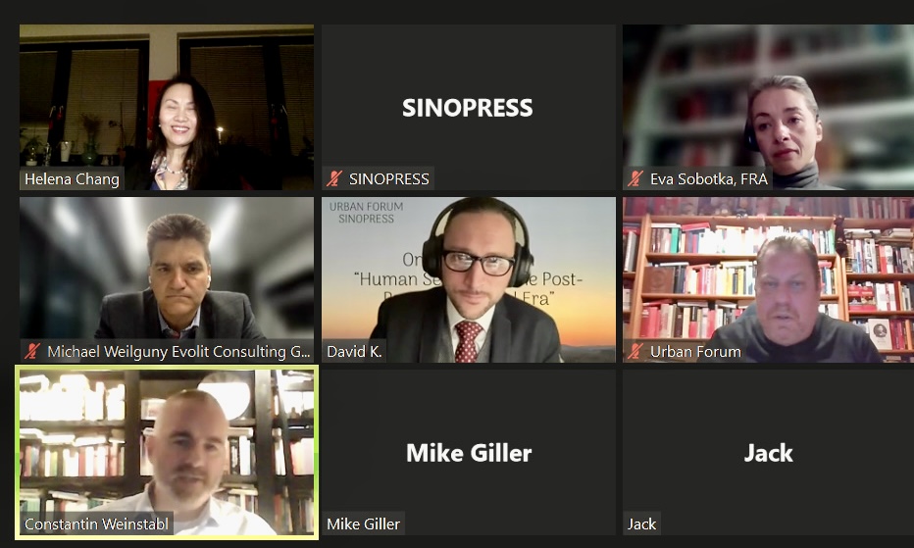Click muted microphone icon on SINOPRESS tile

[334, 178]
